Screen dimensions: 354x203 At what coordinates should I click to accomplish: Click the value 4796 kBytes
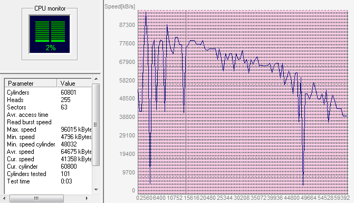point(76,137)
